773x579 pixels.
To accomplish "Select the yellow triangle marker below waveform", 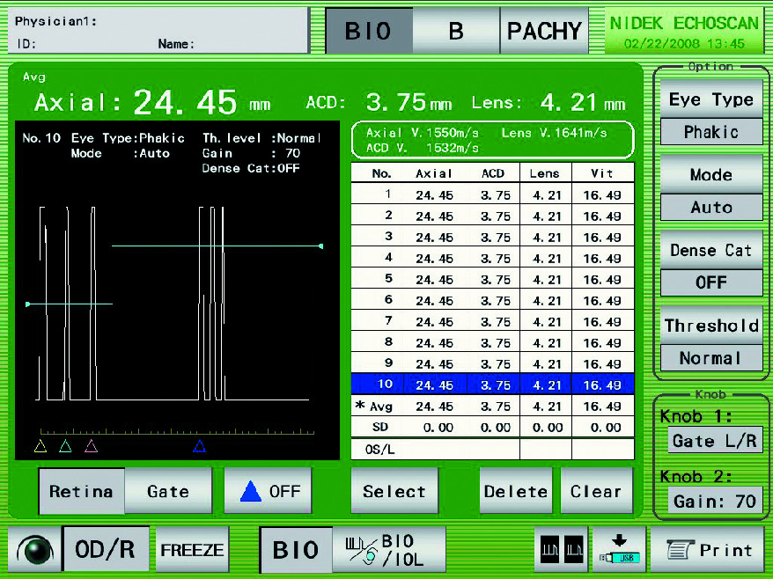I will [40, 446].
